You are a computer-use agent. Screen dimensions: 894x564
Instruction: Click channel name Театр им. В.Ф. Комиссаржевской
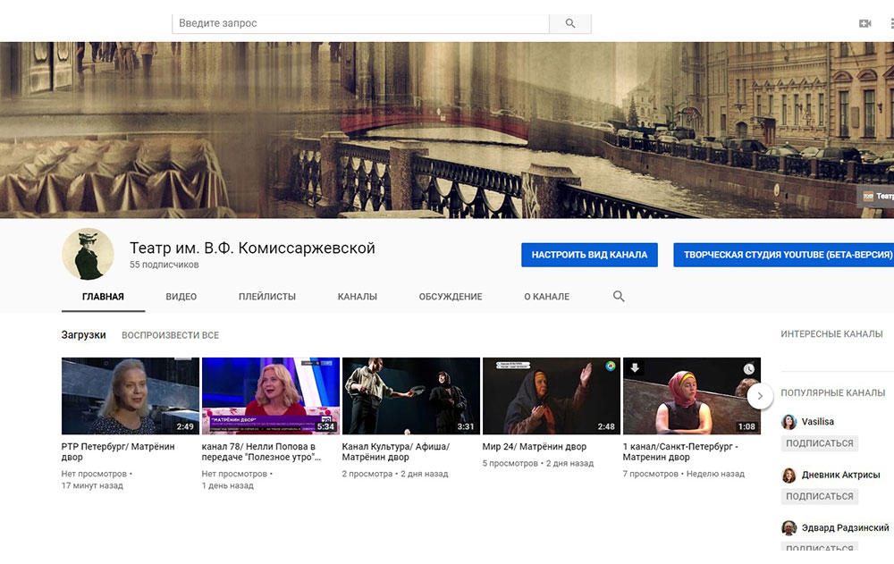tap(252, 248)
